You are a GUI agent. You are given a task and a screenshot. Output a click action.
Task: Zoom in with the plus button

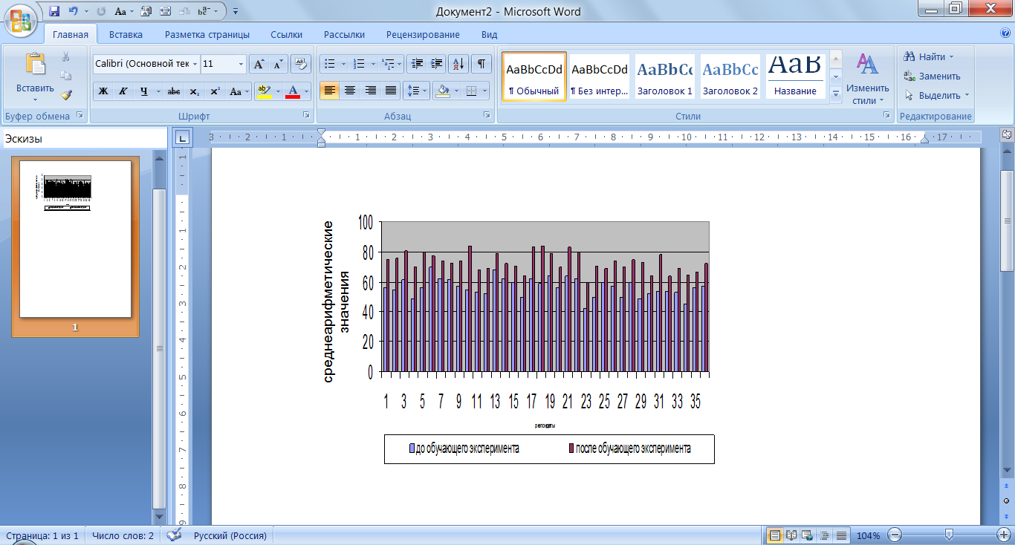pos(1005,535)
